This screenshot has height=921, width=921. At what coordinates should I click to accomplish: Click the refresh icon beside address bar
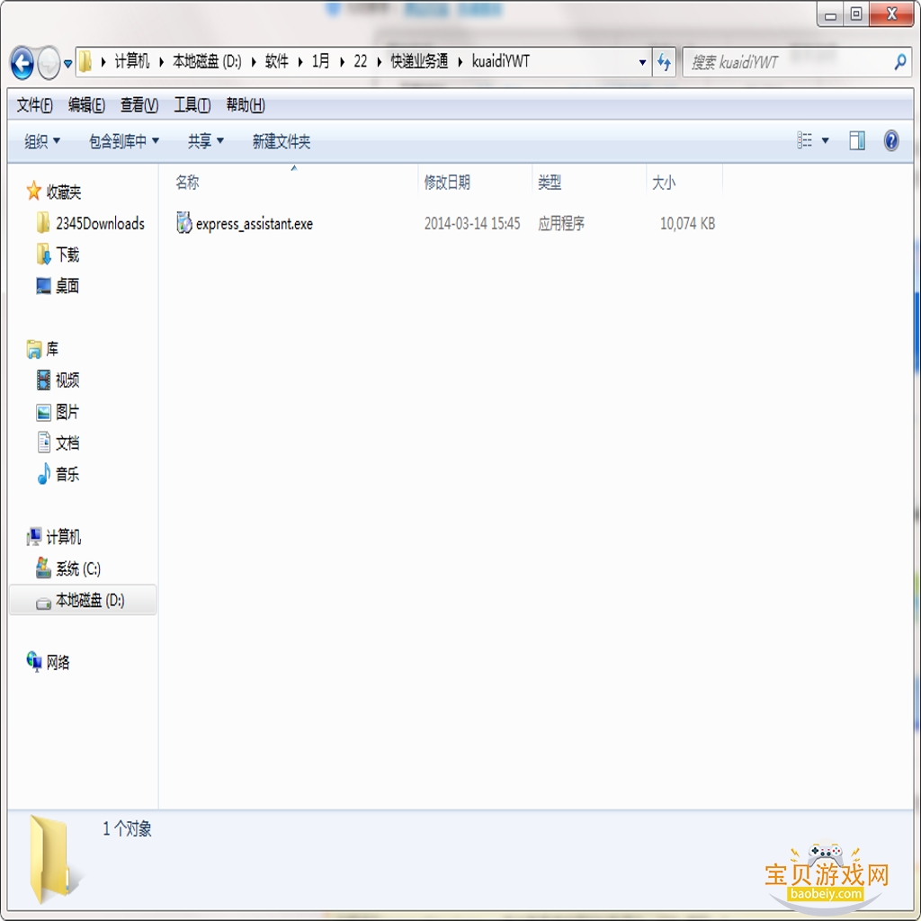tap(665, 62)
